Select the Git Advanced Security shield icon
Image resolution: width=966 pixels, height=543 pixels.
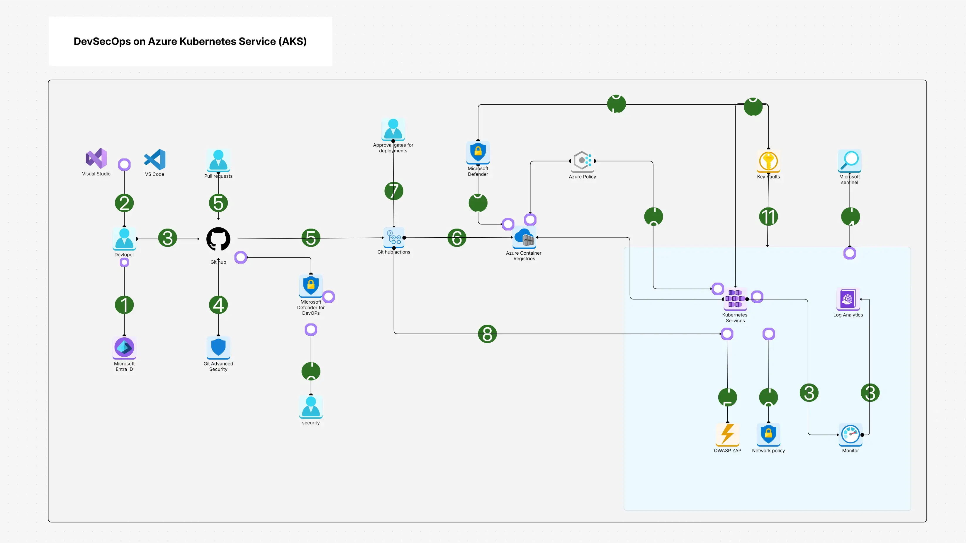218,348
